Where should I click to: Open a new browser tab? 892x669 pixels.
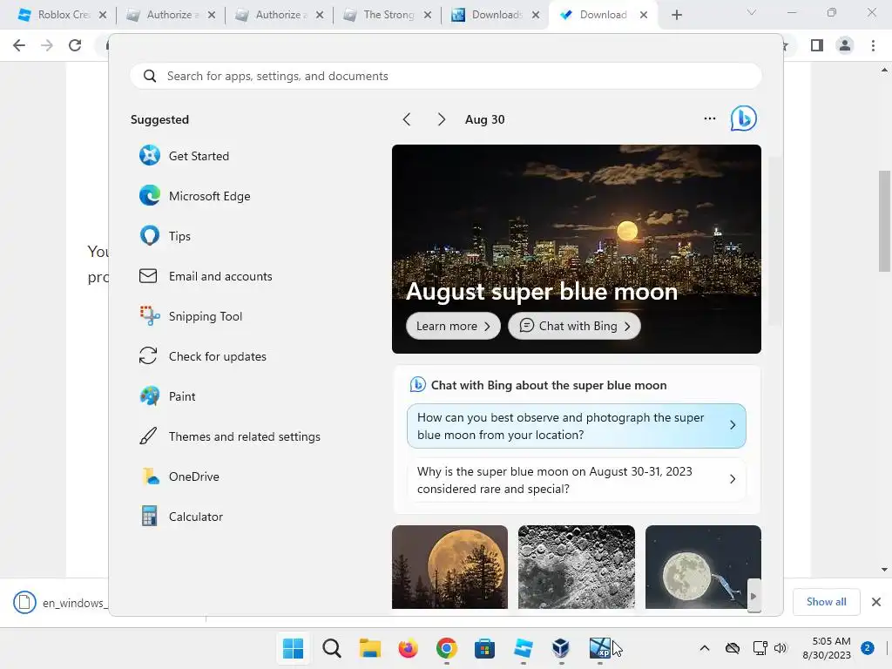[676, 15]
